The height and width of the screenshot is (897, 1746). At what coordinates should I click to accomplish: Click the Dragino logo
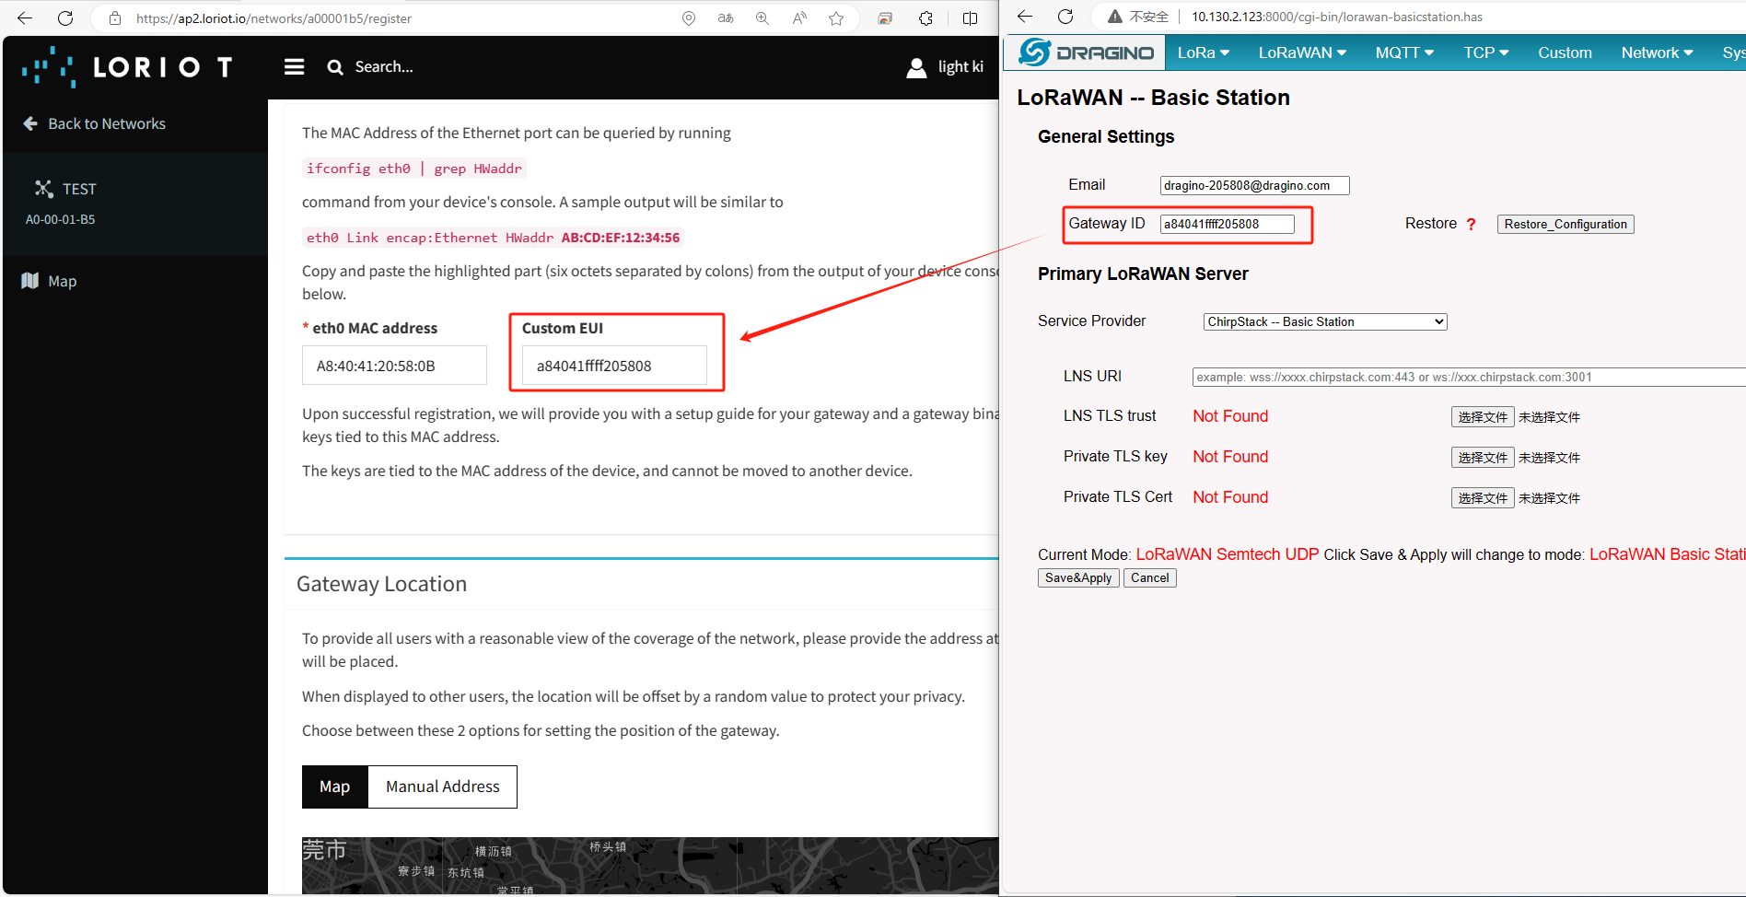[1087, 52]
